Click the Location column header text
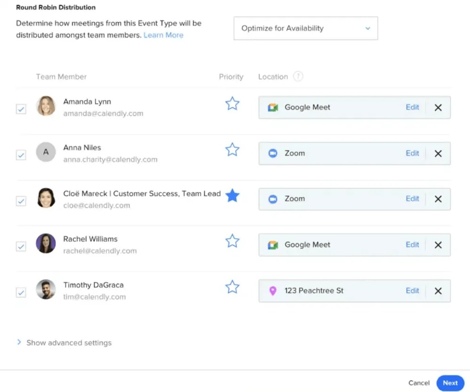This screenshot has height=392, width=470. pyautogui.click(x=273, y=77)
